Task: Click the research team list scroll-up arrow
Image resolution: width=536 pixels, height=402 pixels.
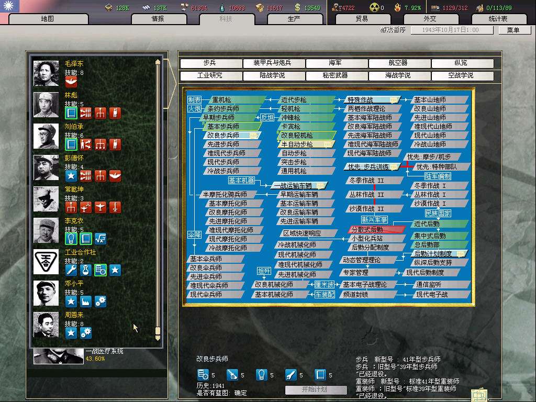Action: [x=158, y=62]
